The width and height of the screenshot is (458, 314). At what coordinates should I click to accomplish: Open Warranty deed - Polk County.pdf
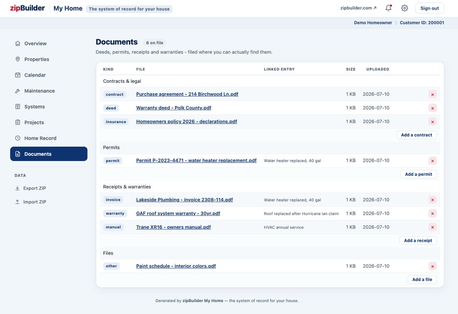(x=174, y=108)
